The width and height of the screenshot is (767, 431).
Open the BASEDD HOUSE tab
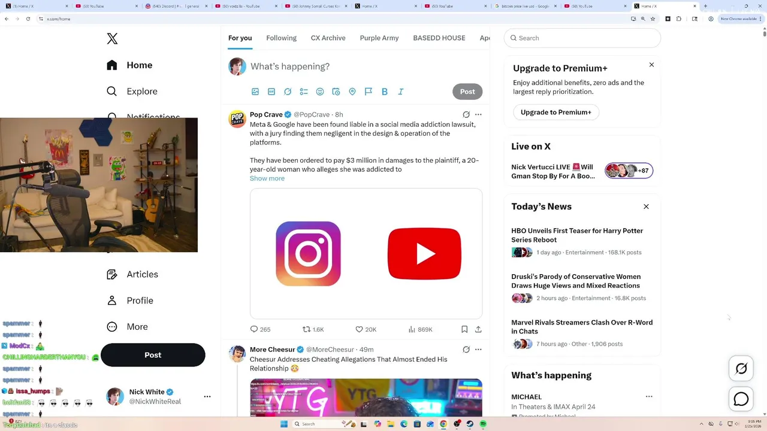(x=439, y=38)
